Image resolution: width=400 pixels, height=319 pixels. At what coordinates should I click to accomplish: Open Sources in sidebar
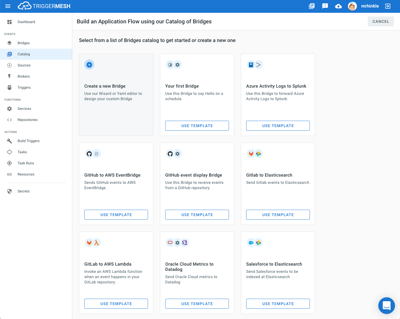click(x=36, y=65)
